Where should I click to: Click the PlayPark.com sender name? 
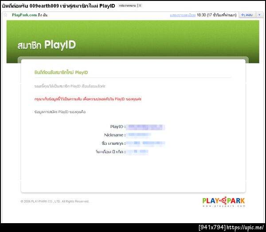(24, 15)
